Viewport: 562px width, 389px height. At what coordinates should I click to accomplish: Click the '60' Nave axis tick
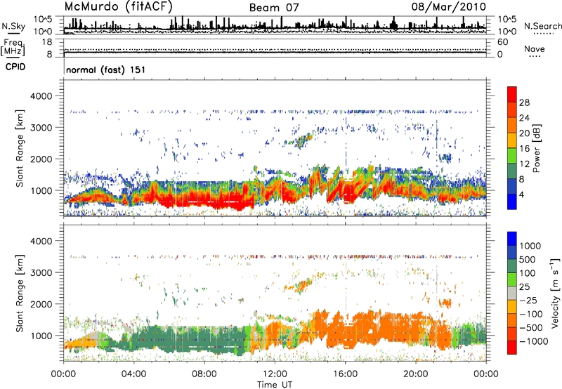pos(503,42)
